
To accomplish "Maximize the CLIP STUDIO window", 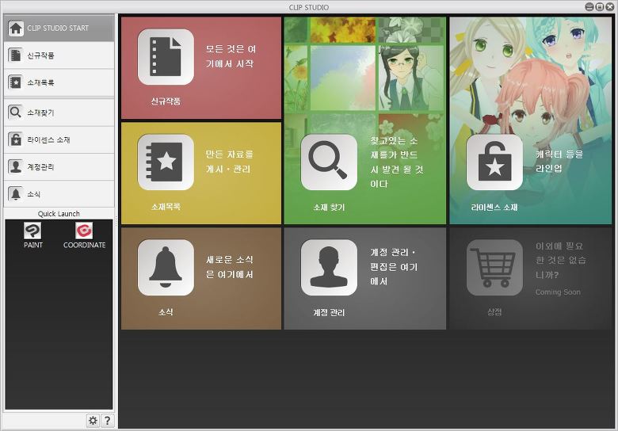I will (599, 6).
